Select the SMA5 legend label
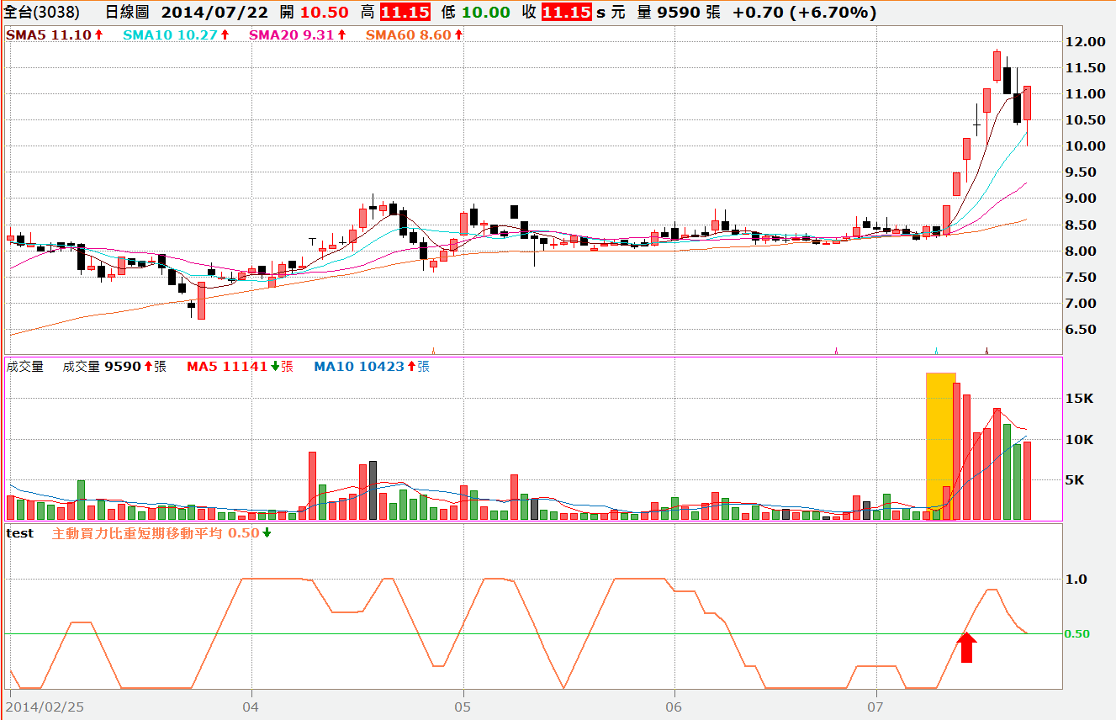Screen dimensions: 1116x720 pos(27,35)
